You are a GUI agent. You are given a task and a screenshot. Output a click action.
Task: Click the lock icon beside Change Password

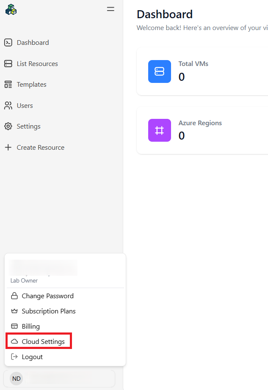[14, 296]
